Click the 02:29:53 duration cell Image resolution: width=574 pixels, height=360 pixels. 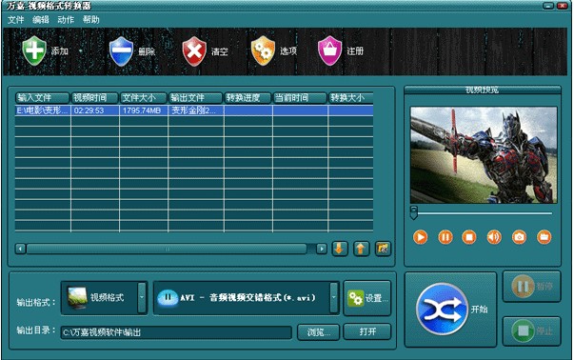click(95, 110)
